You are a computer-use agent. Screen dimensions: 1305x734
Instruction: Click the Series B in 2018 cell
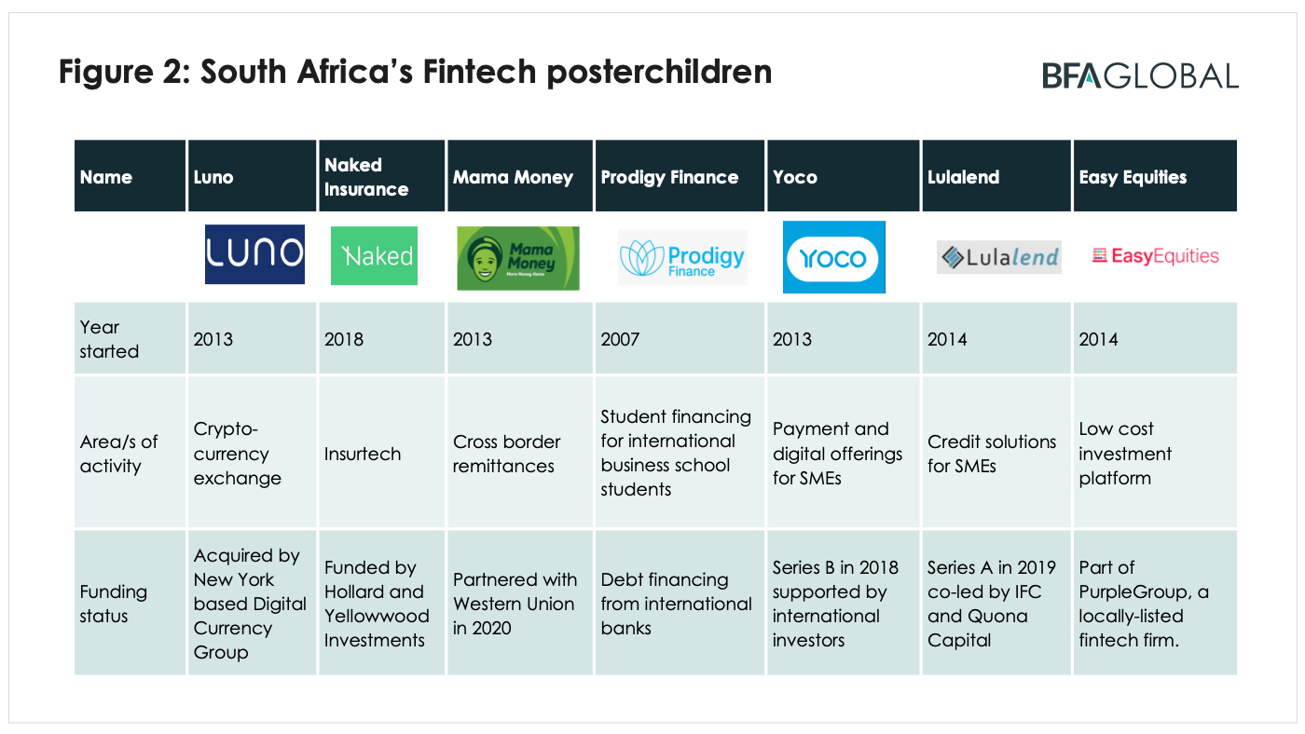click(x=844, y=604)
